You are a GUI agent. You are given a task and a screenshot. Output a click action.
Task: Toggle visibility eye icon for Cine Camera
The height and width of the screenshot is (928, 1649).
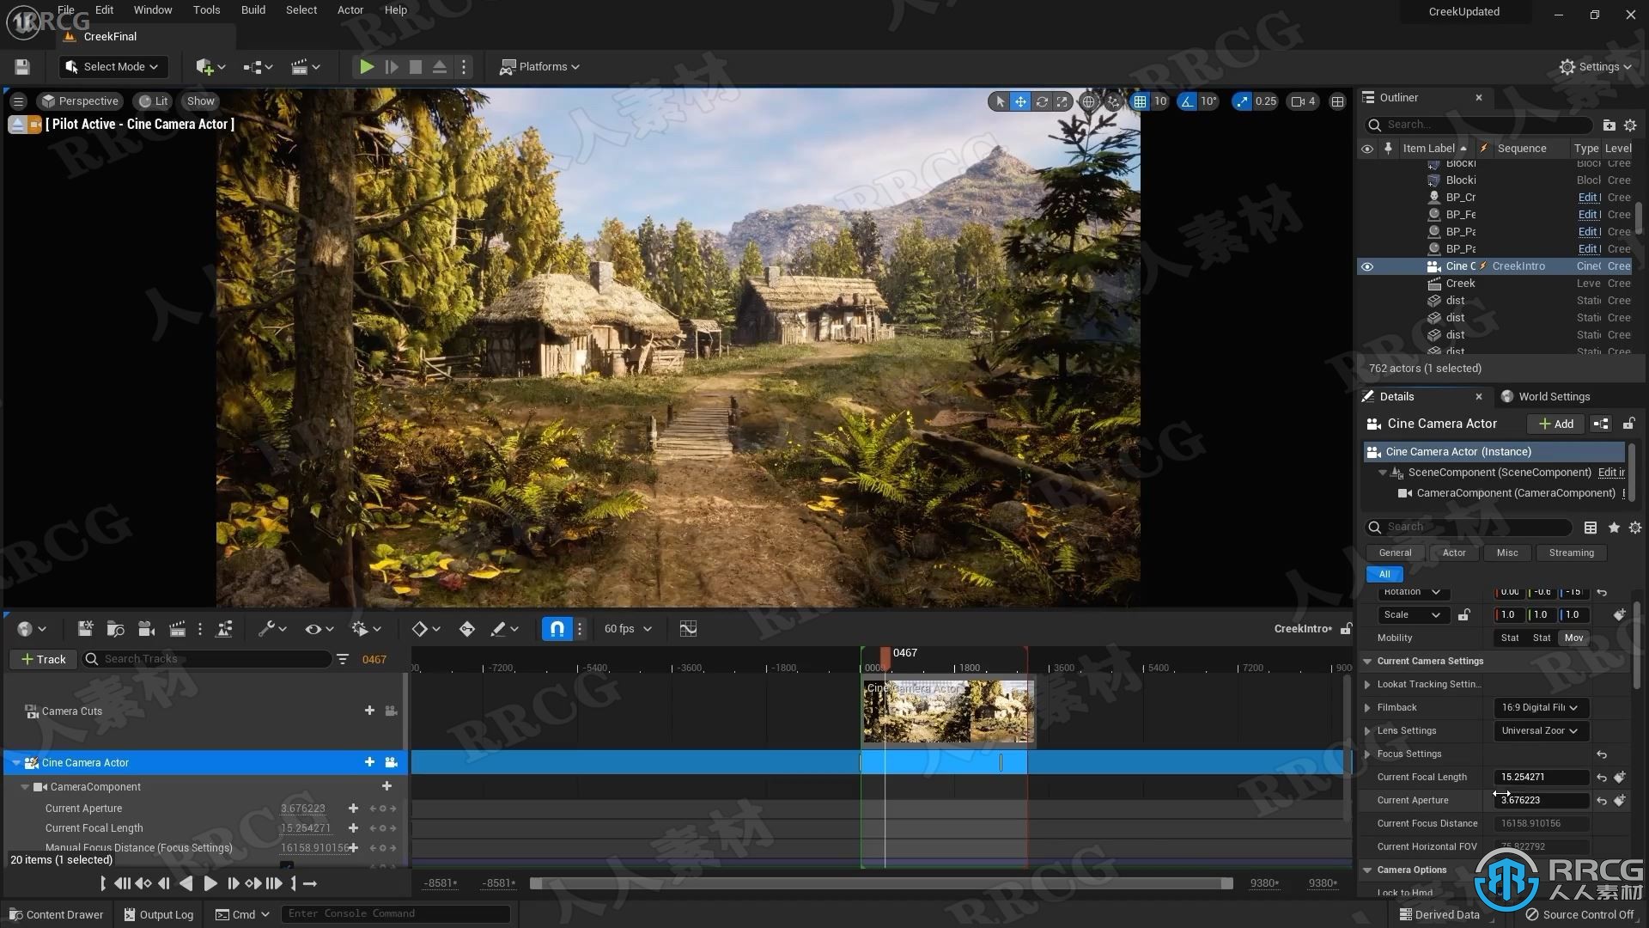(x=1368, y=266)
